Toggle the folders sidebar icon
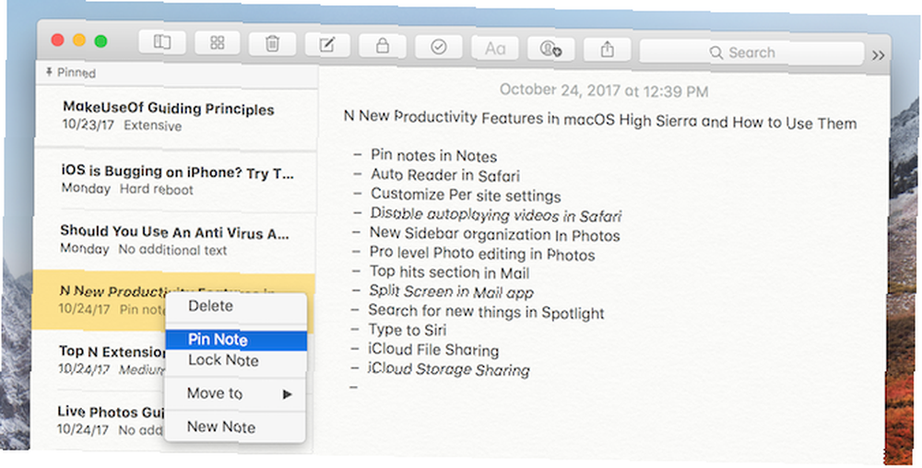The width and height of the screenshot is (922, 468). [162, 41]
